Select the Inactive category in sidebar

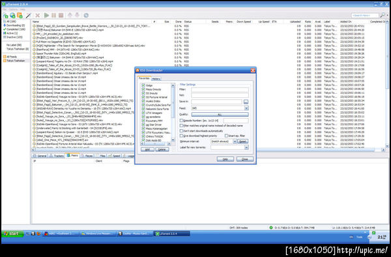click(13, 37)
